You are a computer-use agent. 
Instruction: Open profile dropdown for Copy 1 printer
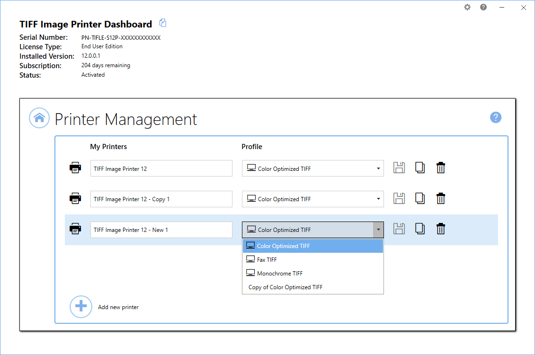pos(378,199)
